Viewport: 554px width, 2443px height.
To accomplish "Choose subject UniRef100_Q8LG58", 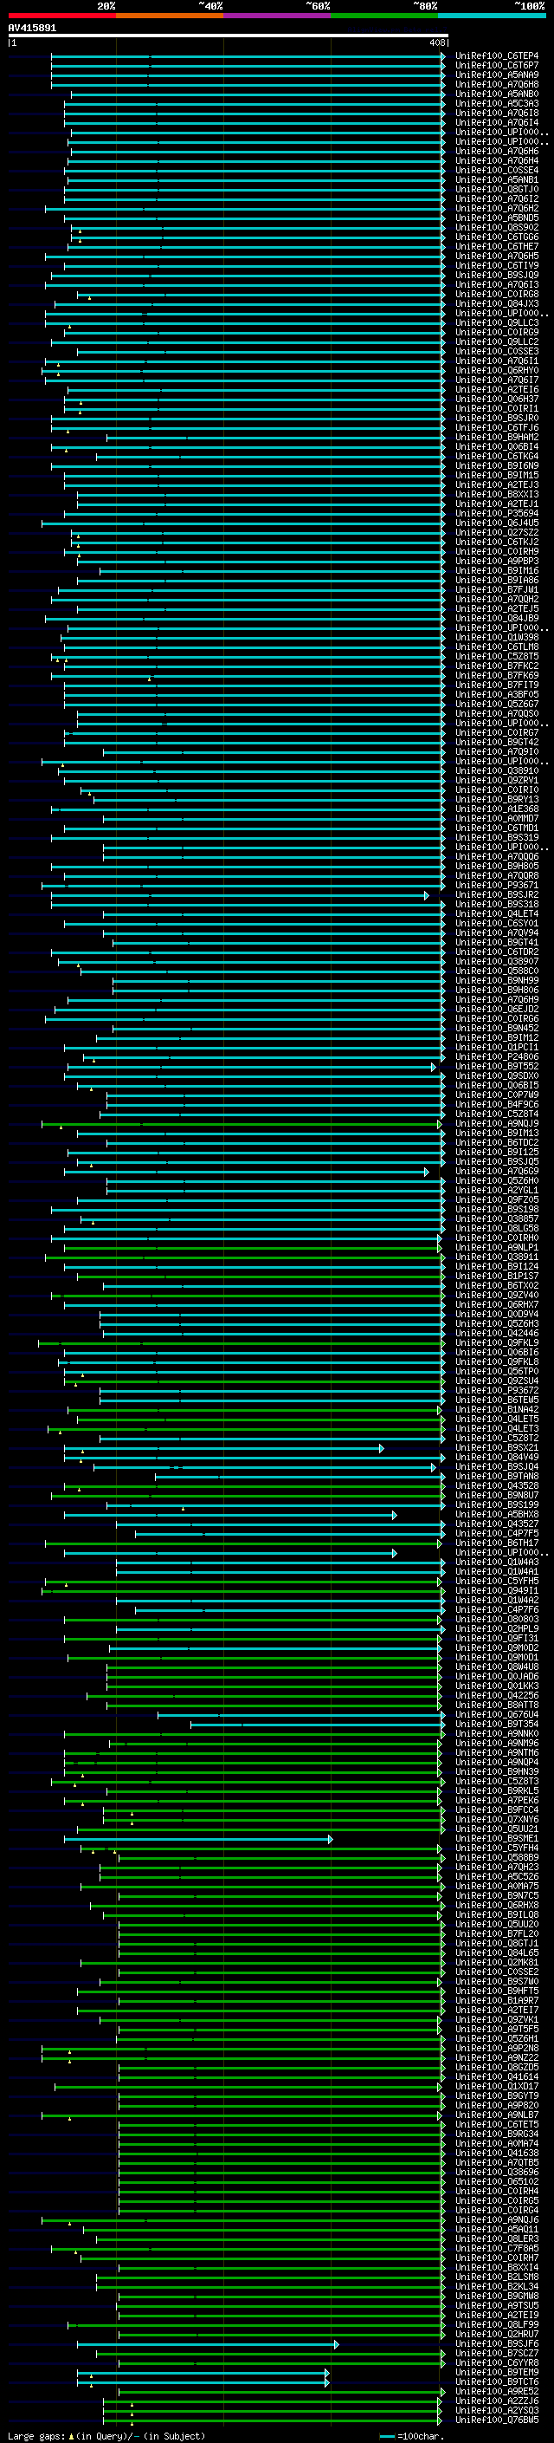I will tap(496, 1228).
